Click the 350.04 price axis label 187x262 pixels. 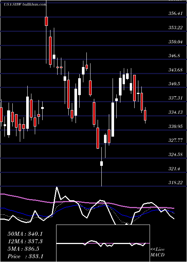[x=175, y=42]
